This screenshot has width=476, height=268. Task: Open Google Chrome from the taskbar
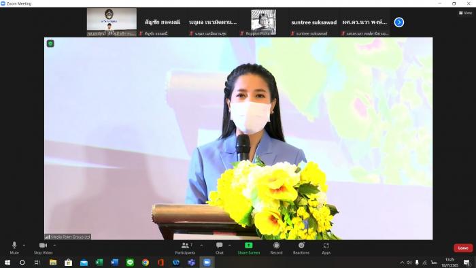(146, 263)
